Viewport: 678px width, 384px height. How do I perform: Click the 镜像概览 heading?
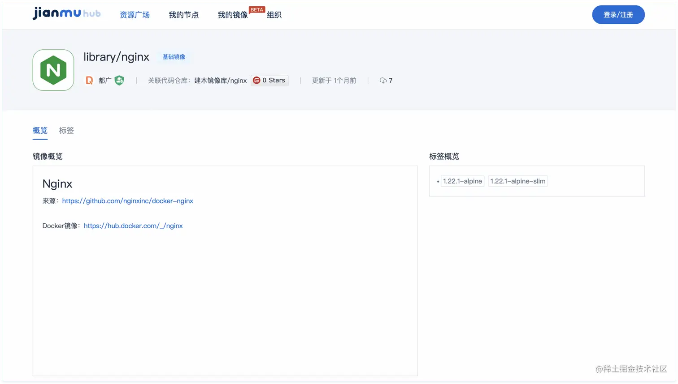[x=48, y=156]
